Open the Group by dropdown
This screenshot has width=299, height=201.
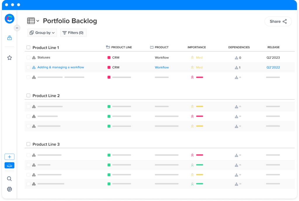(42, 33)
